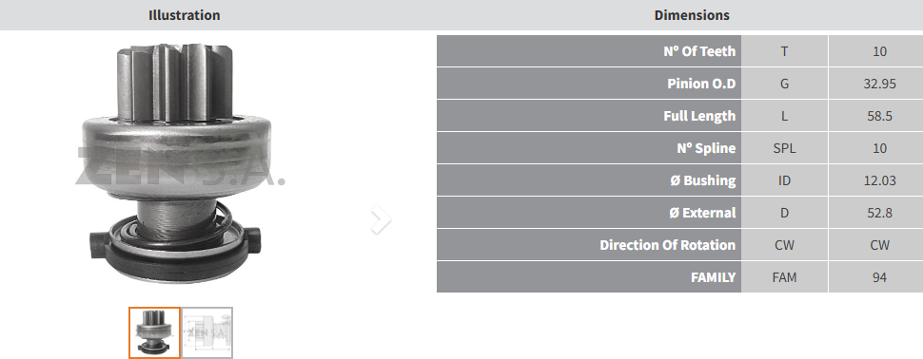Click the Dimensions section header
The image size is (923, 359).
(x=692, y=15)
